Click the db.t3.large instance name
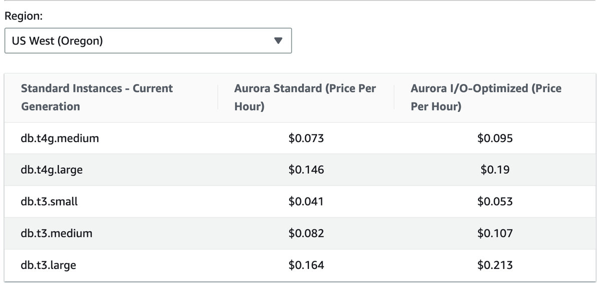Viewport: 601px width, 285px height. click(x=49, y=265)
